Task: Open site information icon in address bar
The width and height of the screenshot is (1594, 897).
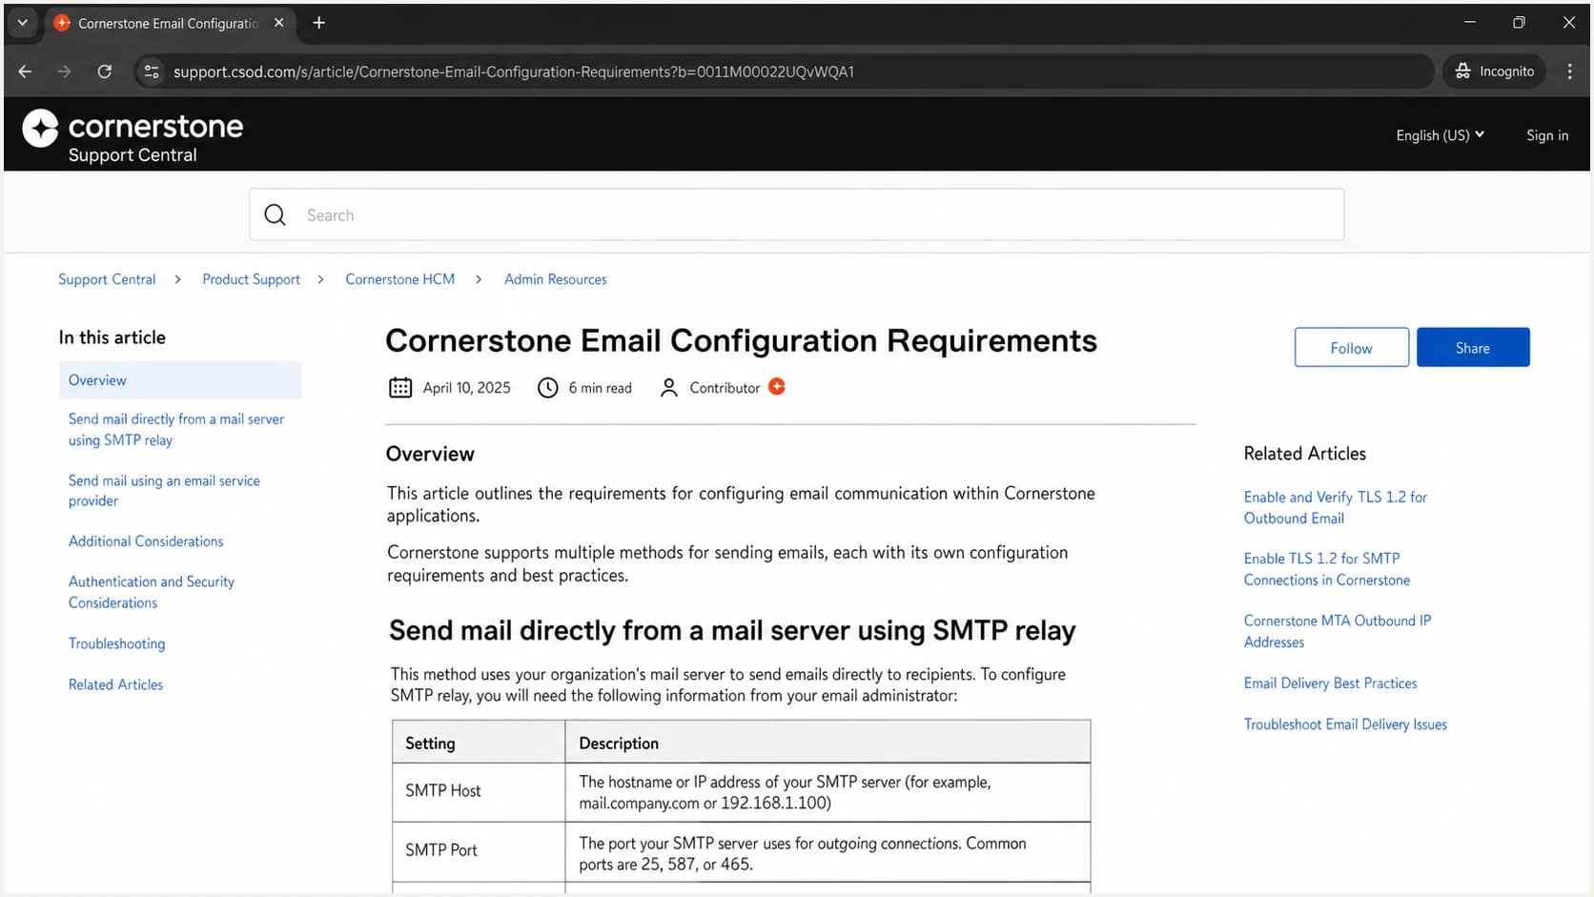Action: point(152,71)
